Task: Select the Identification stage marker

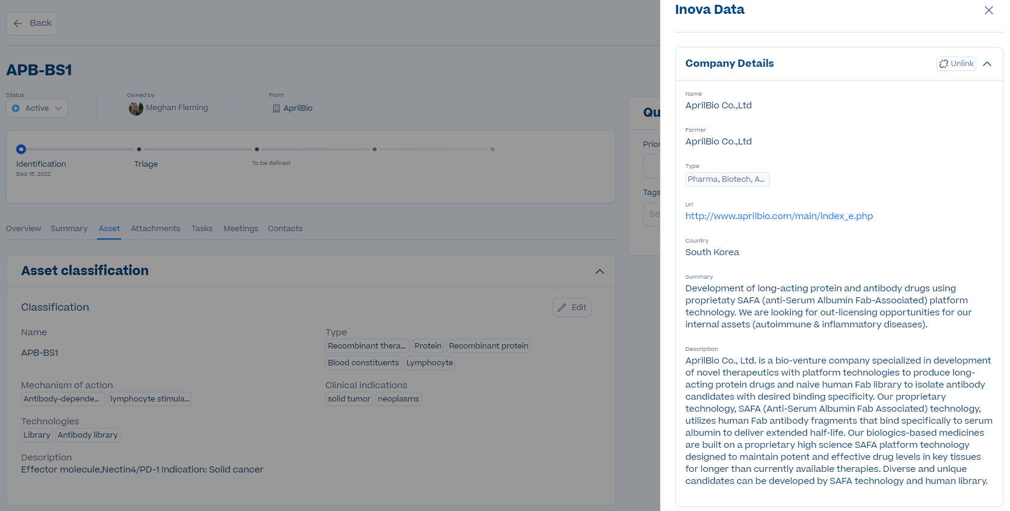Action: pyautogui.click(x=21, y=149)
